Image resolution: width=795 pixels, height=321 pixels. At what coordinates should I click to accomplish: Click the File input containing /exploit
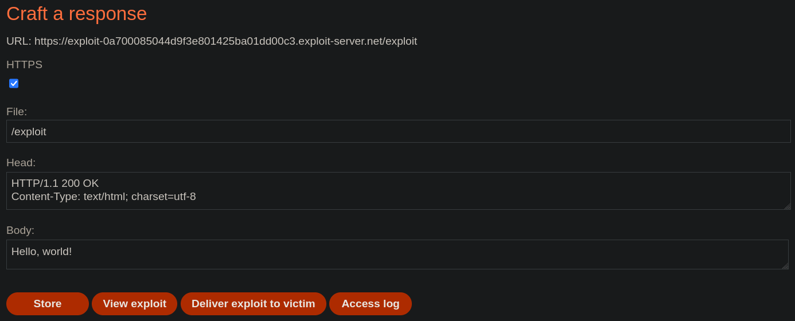[398, 131]
